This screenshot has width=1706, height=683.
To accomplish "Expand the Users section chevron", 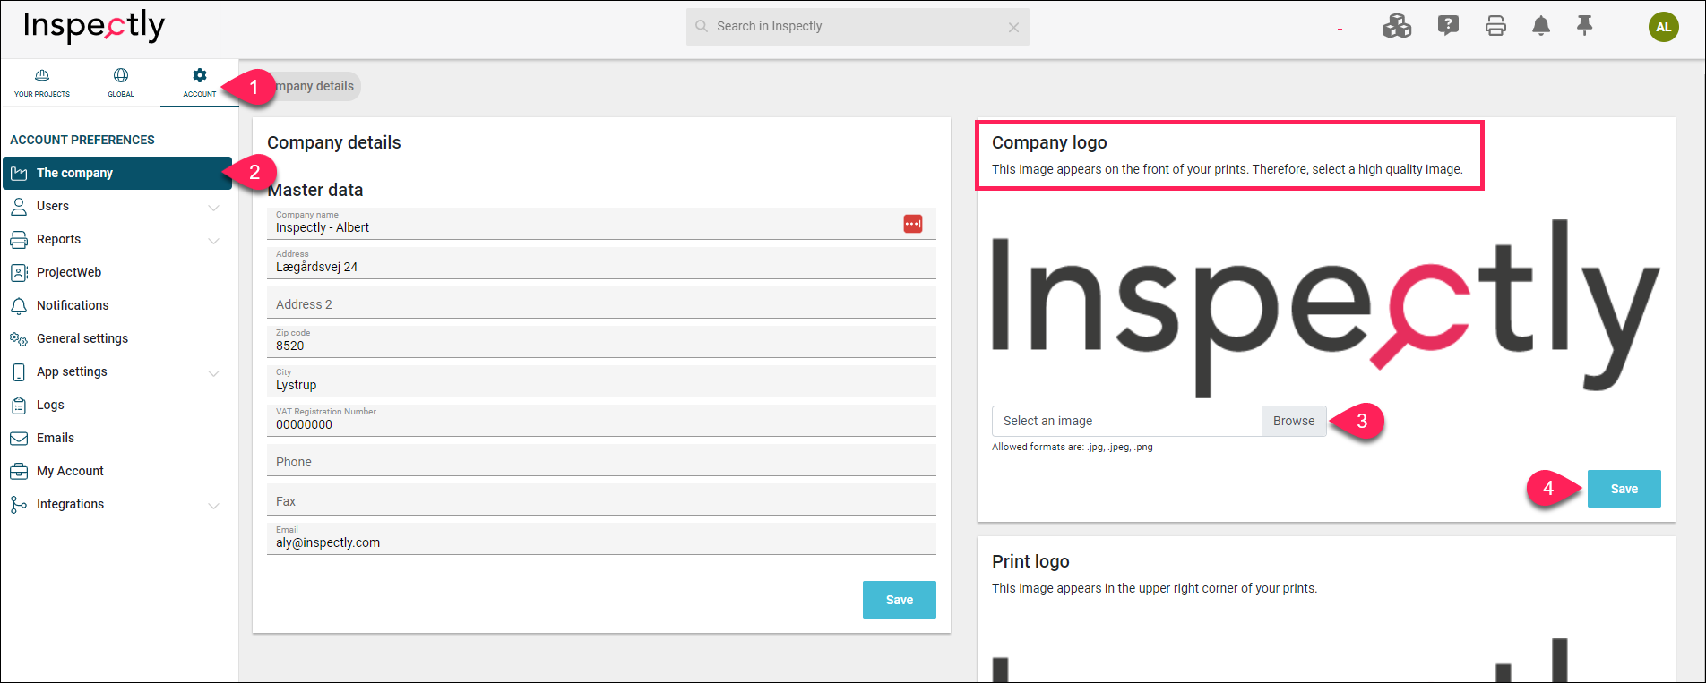I will (x=213, y=207).
